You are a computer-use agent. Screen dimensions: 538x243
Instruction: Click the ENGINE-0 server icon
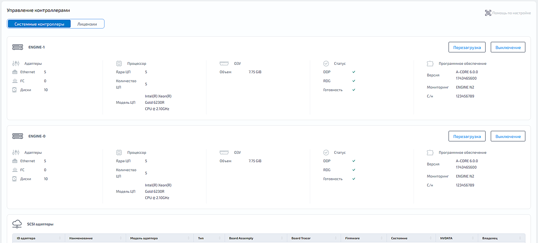click(17, 136)
